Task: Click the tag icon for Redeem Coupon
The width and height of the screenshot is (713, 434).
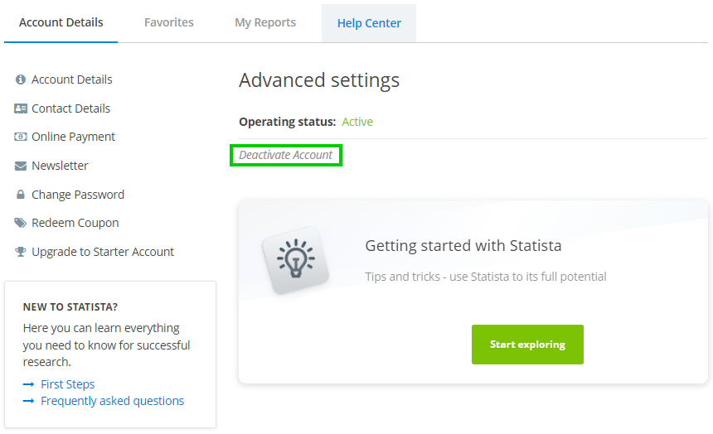Action: click(x=21, y=223)
